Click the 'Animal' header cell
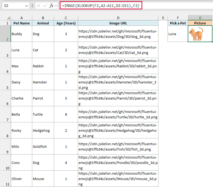213x187 pixels. tap(43, 23)
